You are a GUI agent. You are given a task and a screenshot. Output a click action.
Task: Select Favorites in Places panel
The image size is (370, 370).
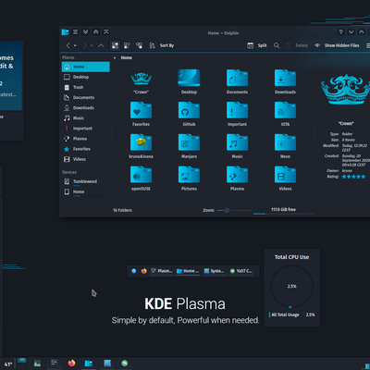(x=85, y=149)
